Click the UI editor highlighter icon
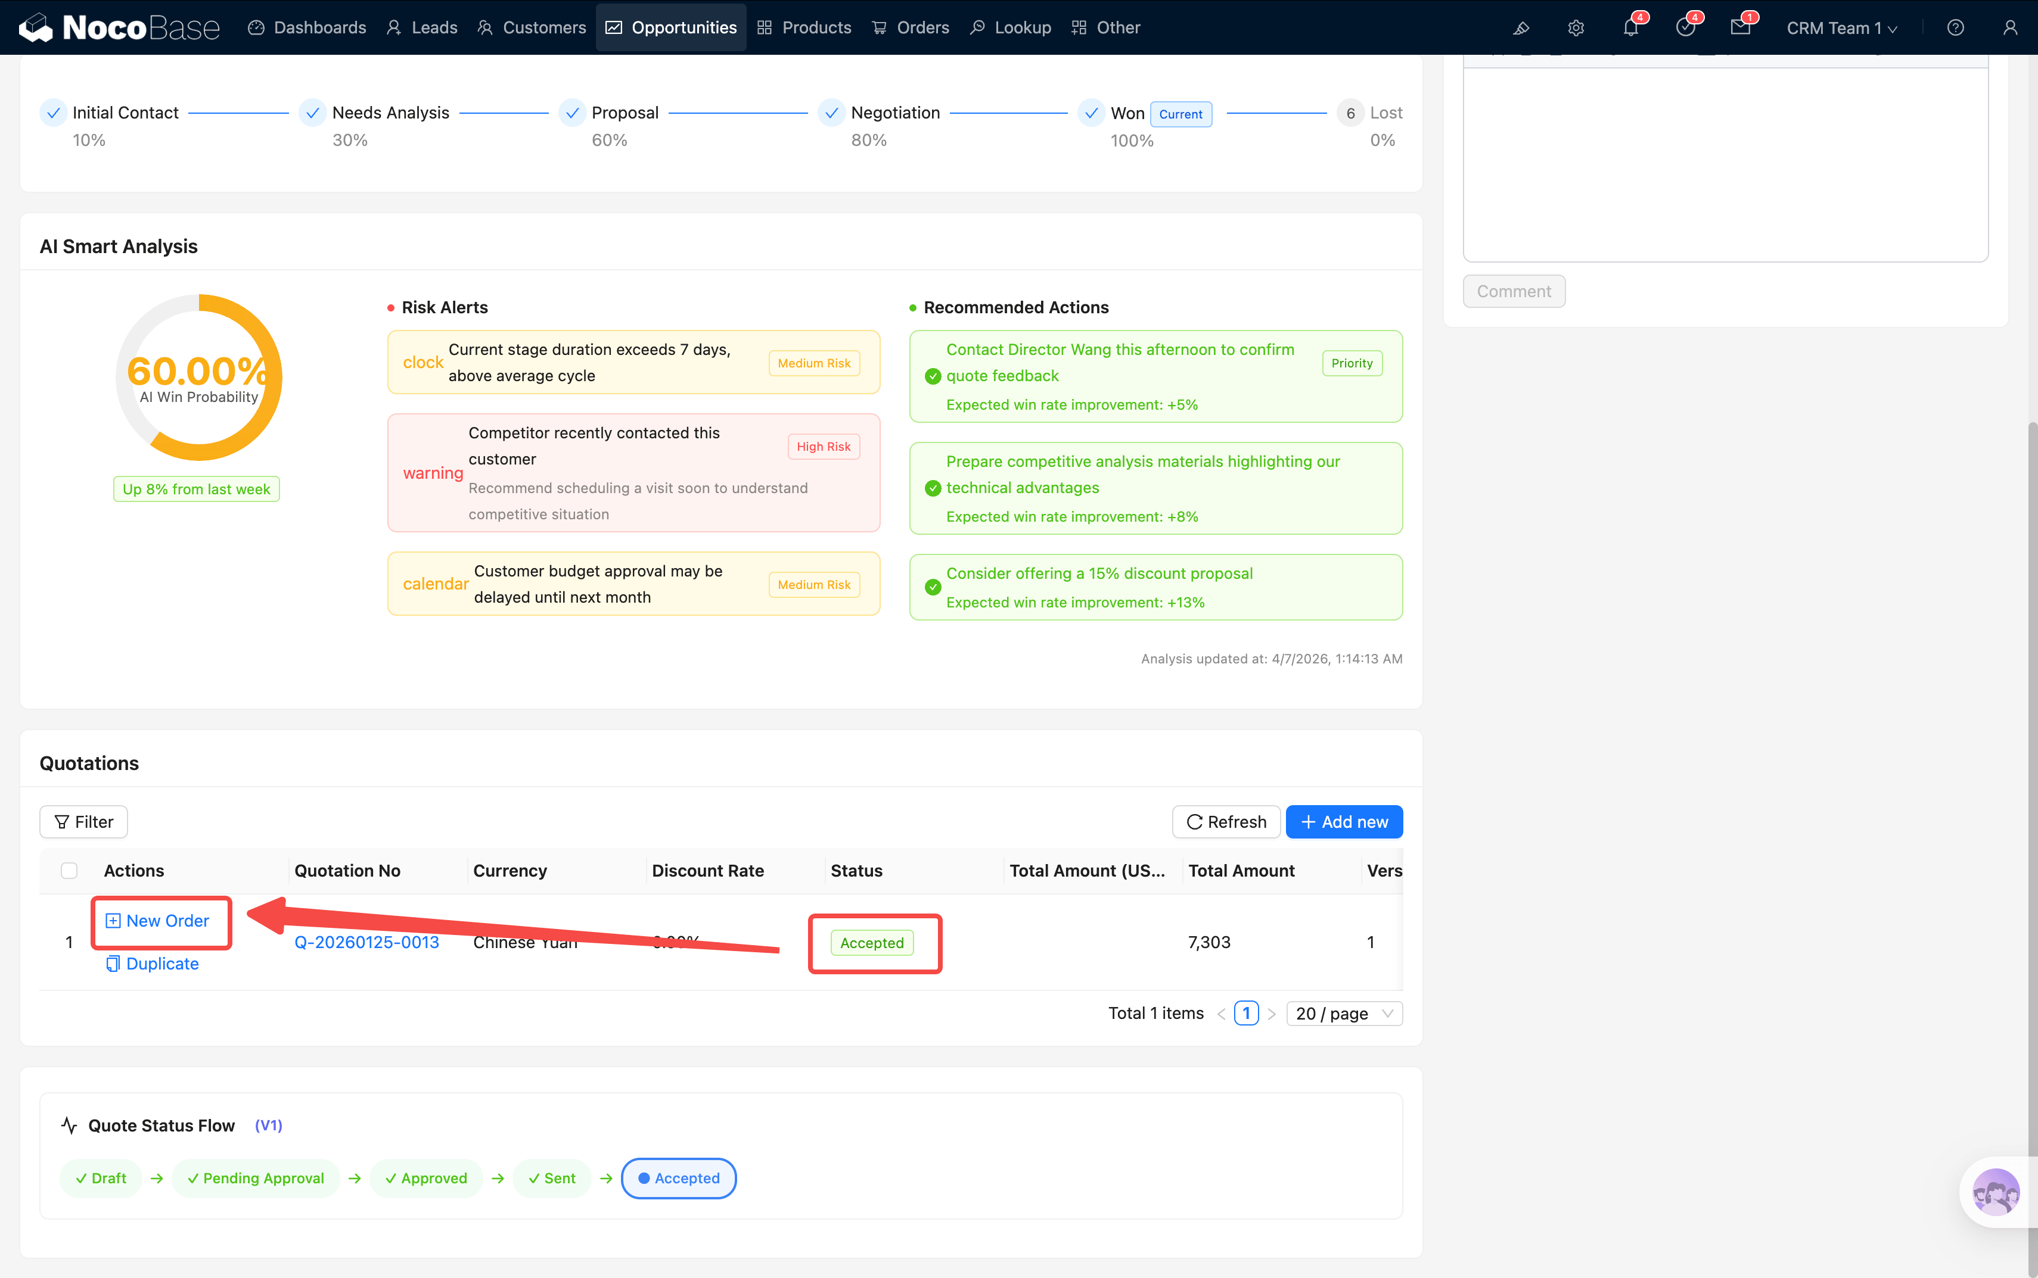The height and width of the screenshot is (1278, 2038). pos(1521,28)
